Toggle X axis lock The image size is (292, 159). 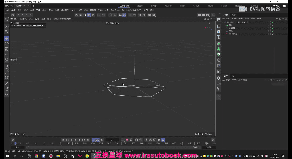(x=18, y=15)
